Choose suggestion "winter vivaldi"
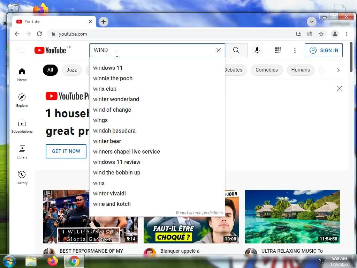This screenshot has width=357, height=268. tap(157, 194)
